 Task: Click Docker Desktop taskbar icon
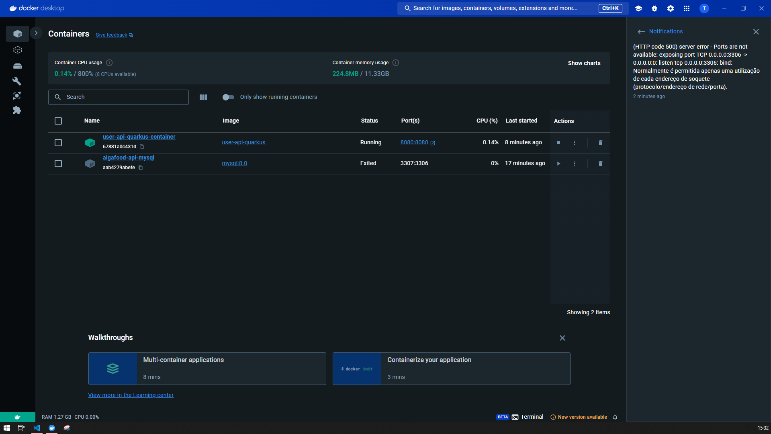[52, 428]
